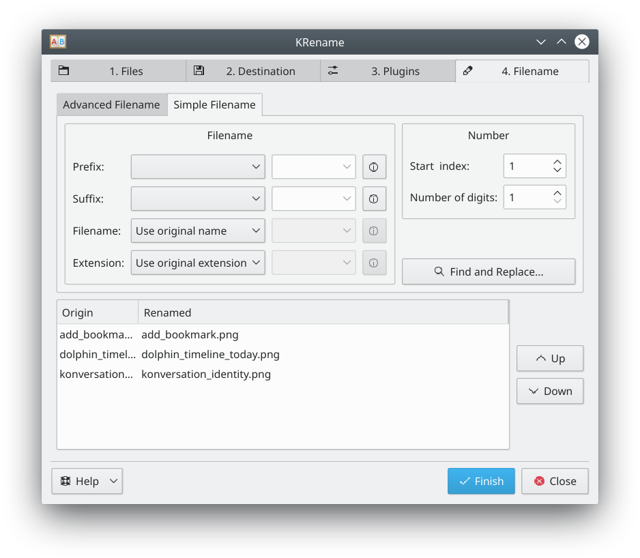This screenshot has height=558, width=640.
Task: Select the add_bookmark.png row
Action: pos(283,335)
